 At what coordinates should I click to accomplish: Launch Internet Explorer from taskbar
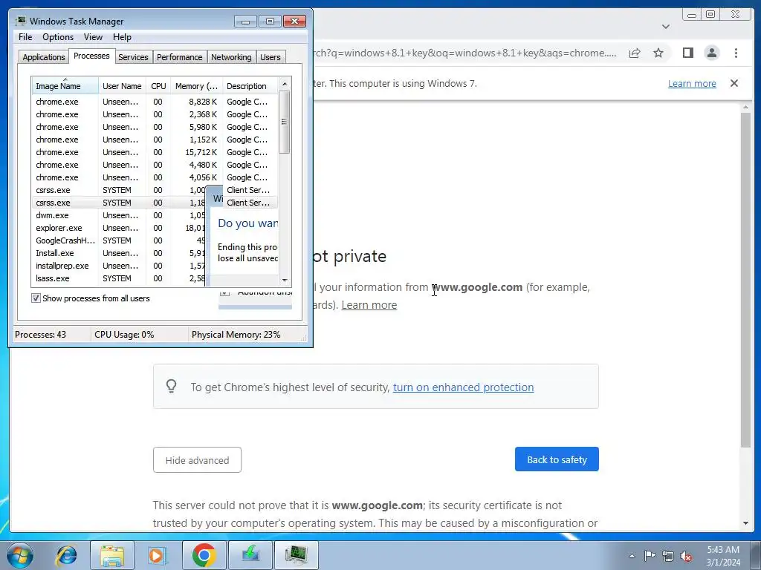click(66, 555)
